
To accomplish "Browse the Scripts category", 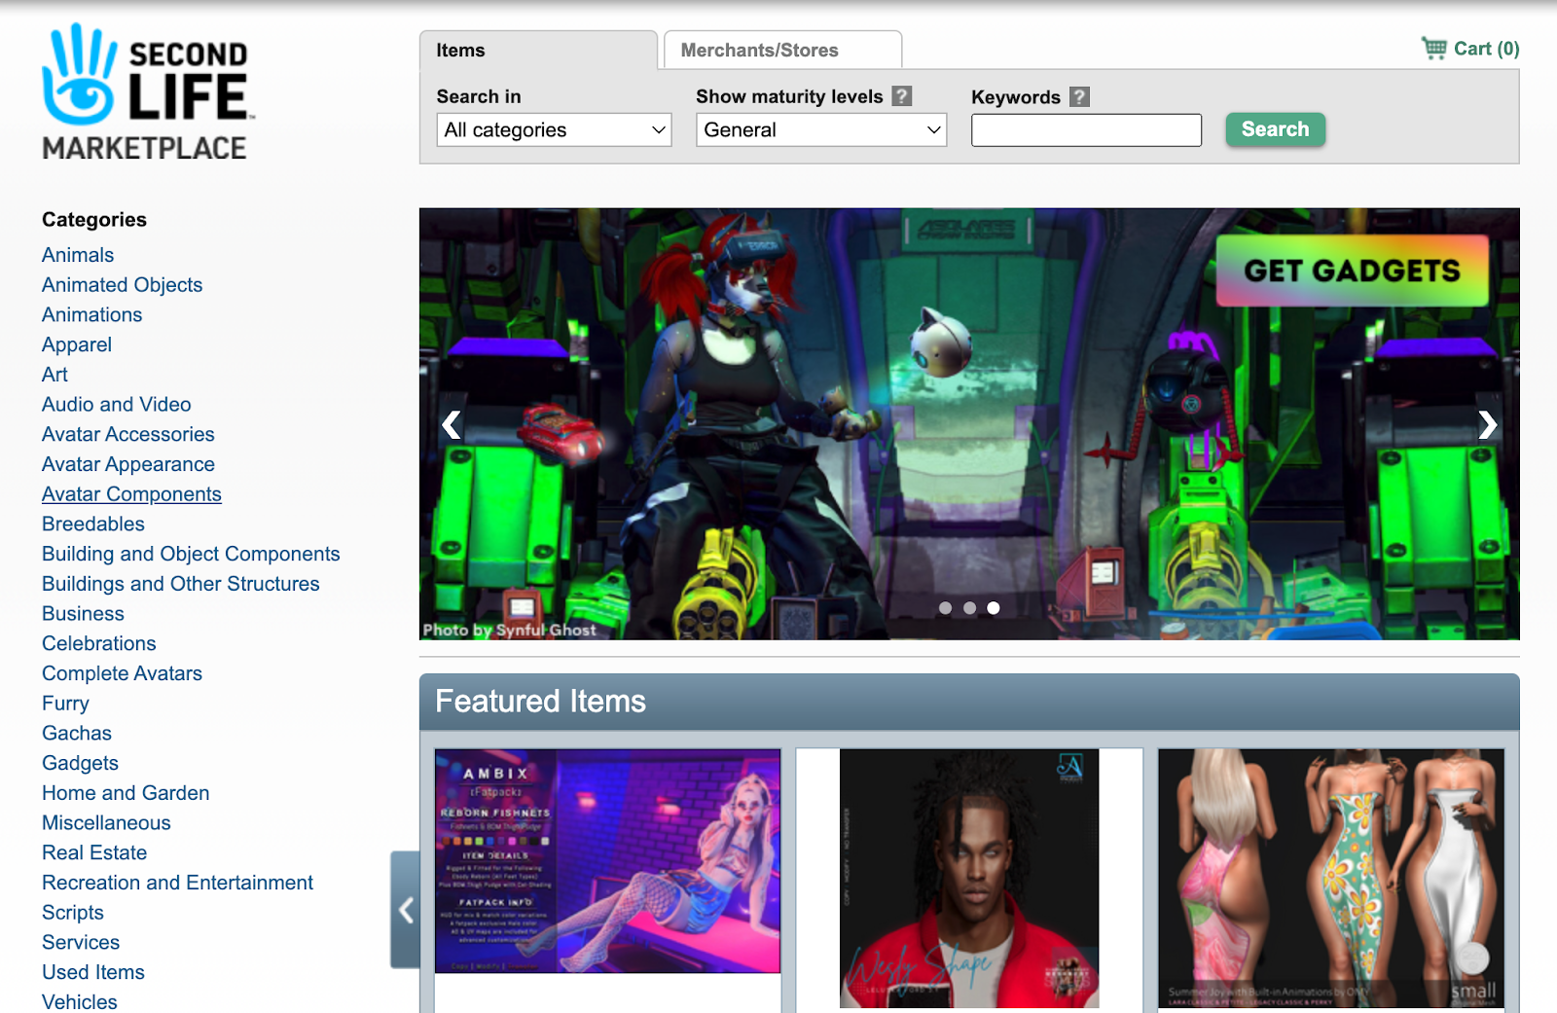I will [x=73, y=913].
